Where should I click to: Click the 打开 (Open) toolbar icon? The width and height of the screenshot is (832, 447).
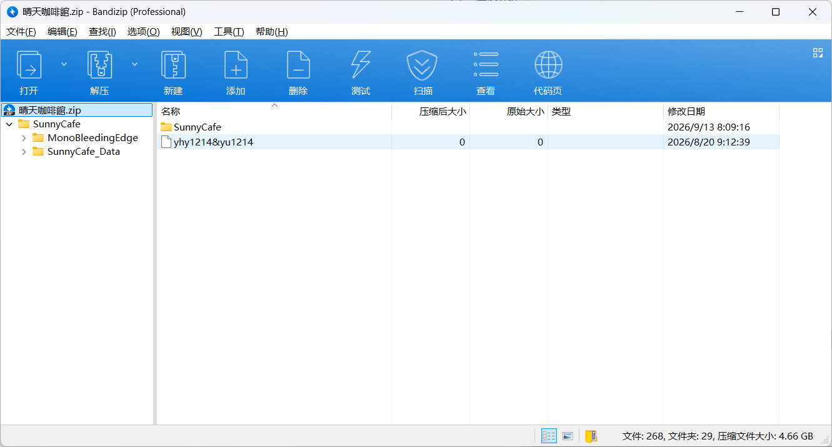click(x=29, y=65)
